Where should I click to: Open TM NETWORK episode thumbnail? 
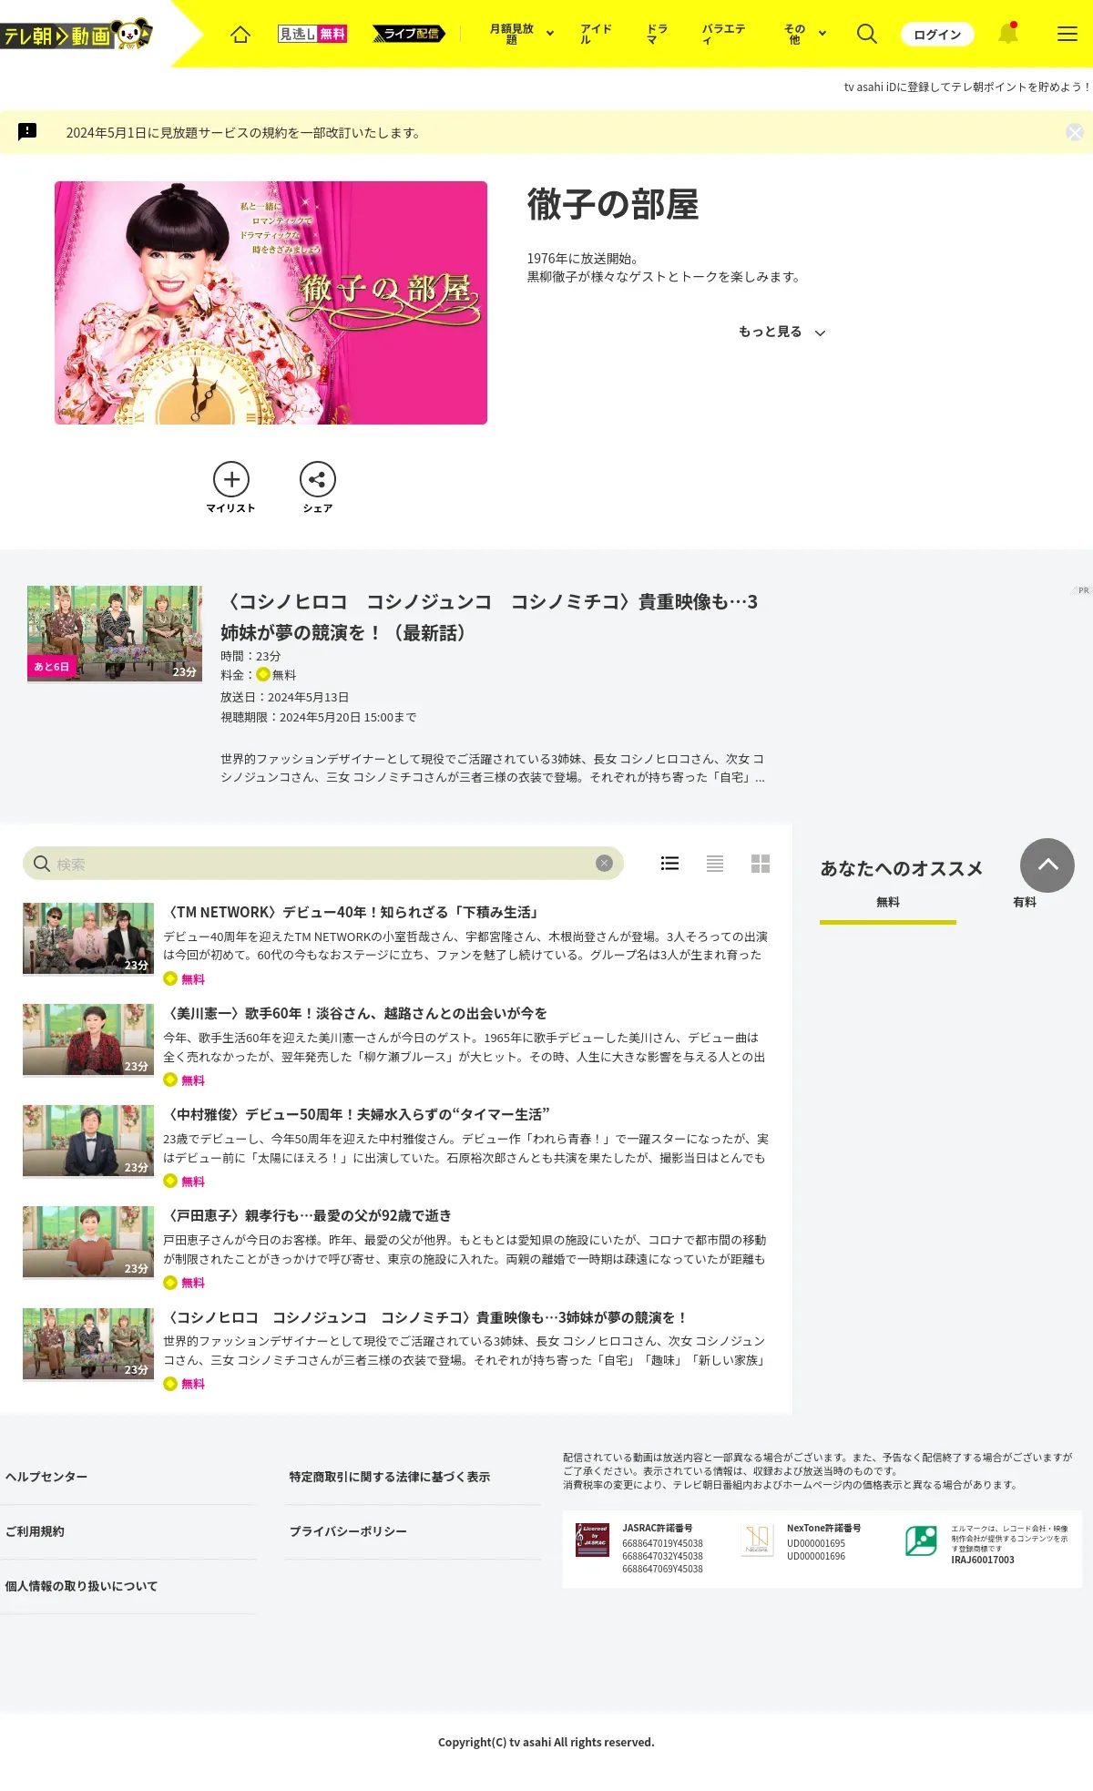[88, 939]
